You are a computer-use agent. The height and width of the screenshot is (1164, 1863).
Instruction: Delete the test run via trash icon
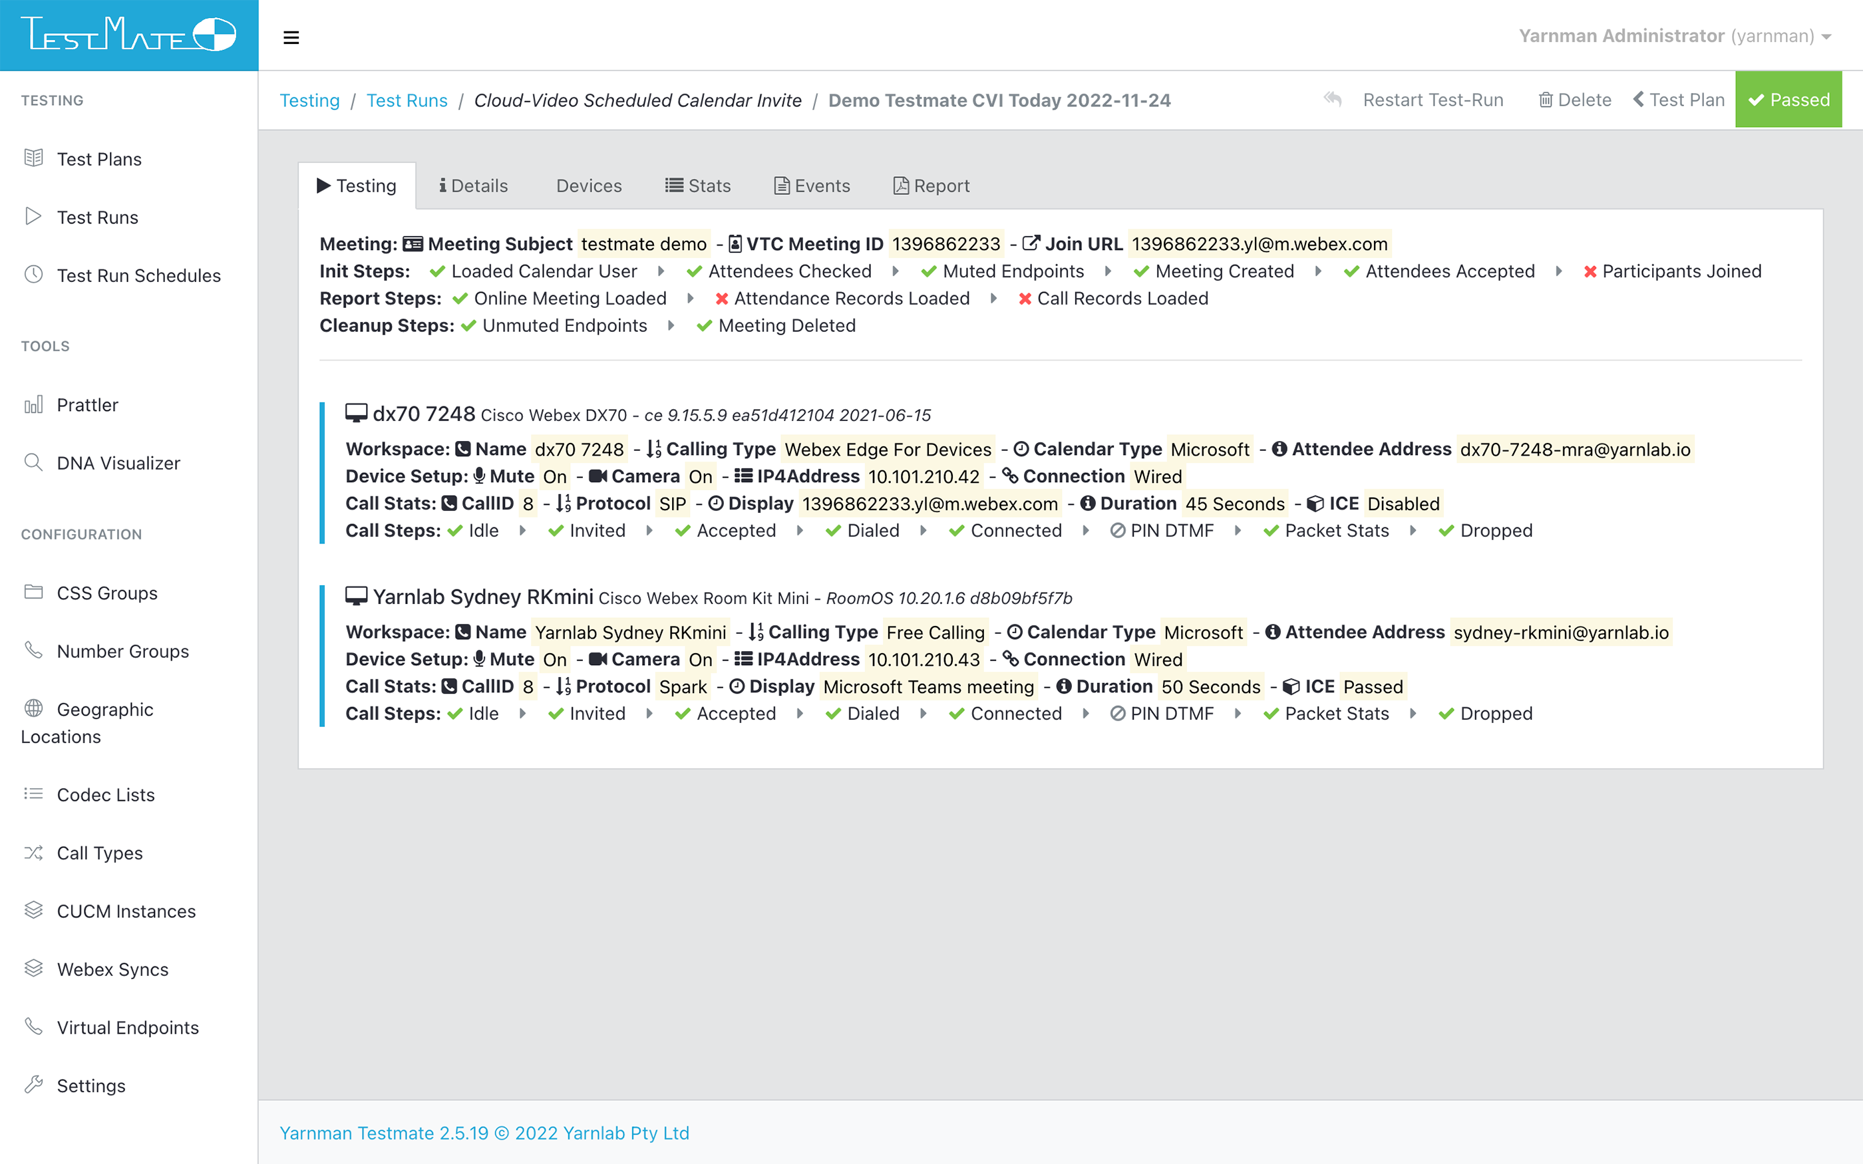point(1546,99)
